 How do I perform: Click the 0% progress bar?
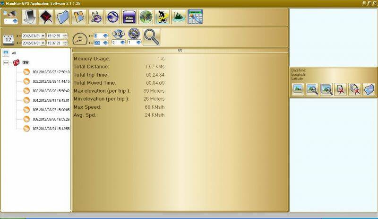pyautogui.click(x=180, y=50)
